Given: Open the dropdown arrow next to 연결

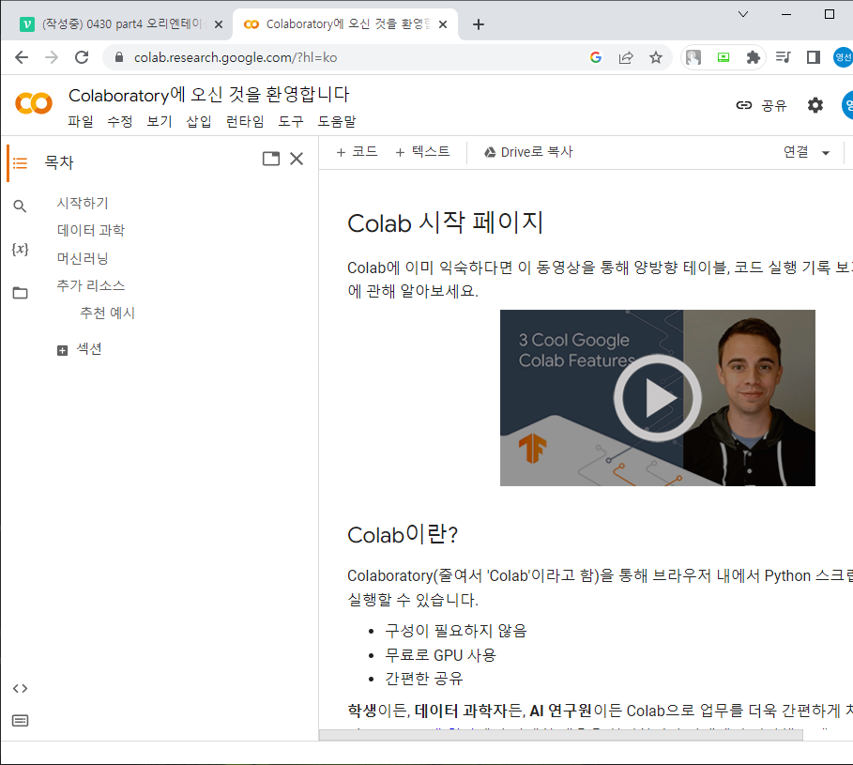Looking at the screenshot, I should [x=826, y=153].
